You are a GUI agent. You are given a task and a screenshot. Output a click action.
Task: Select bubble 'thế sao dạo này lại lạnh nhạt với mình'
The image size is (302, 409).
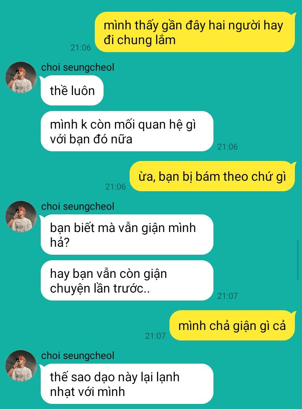[127, 384]
